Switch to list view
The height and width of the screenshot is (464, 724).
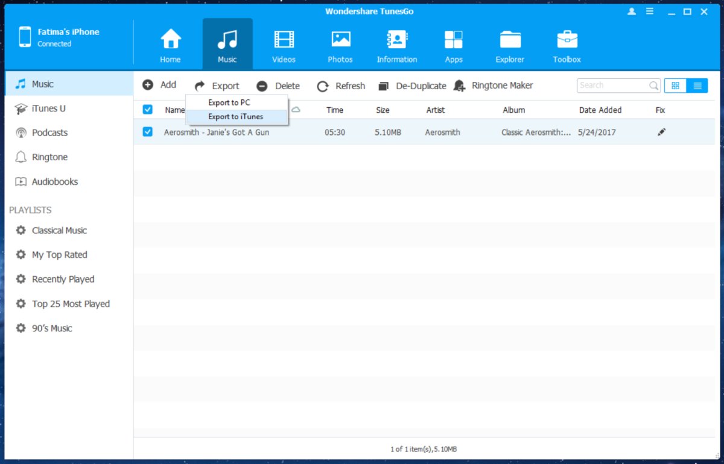pyautogui.click(x=697, y=86)
